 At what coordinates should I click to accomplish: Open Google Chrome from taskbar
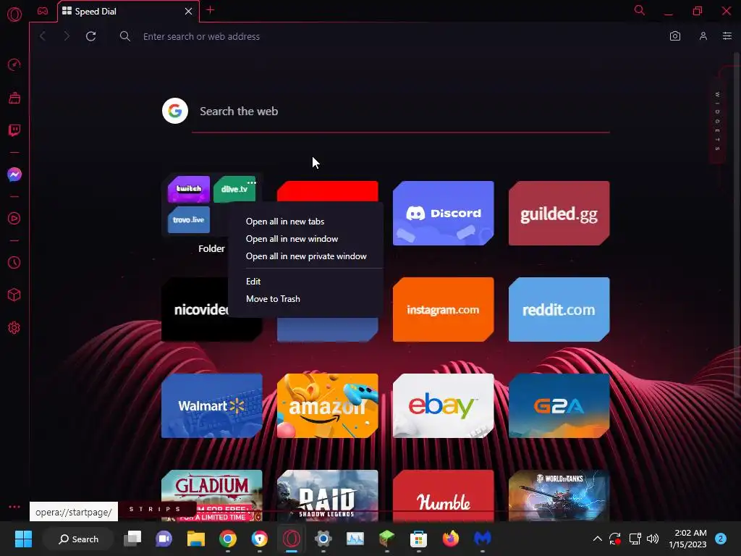tap(228, 539)
